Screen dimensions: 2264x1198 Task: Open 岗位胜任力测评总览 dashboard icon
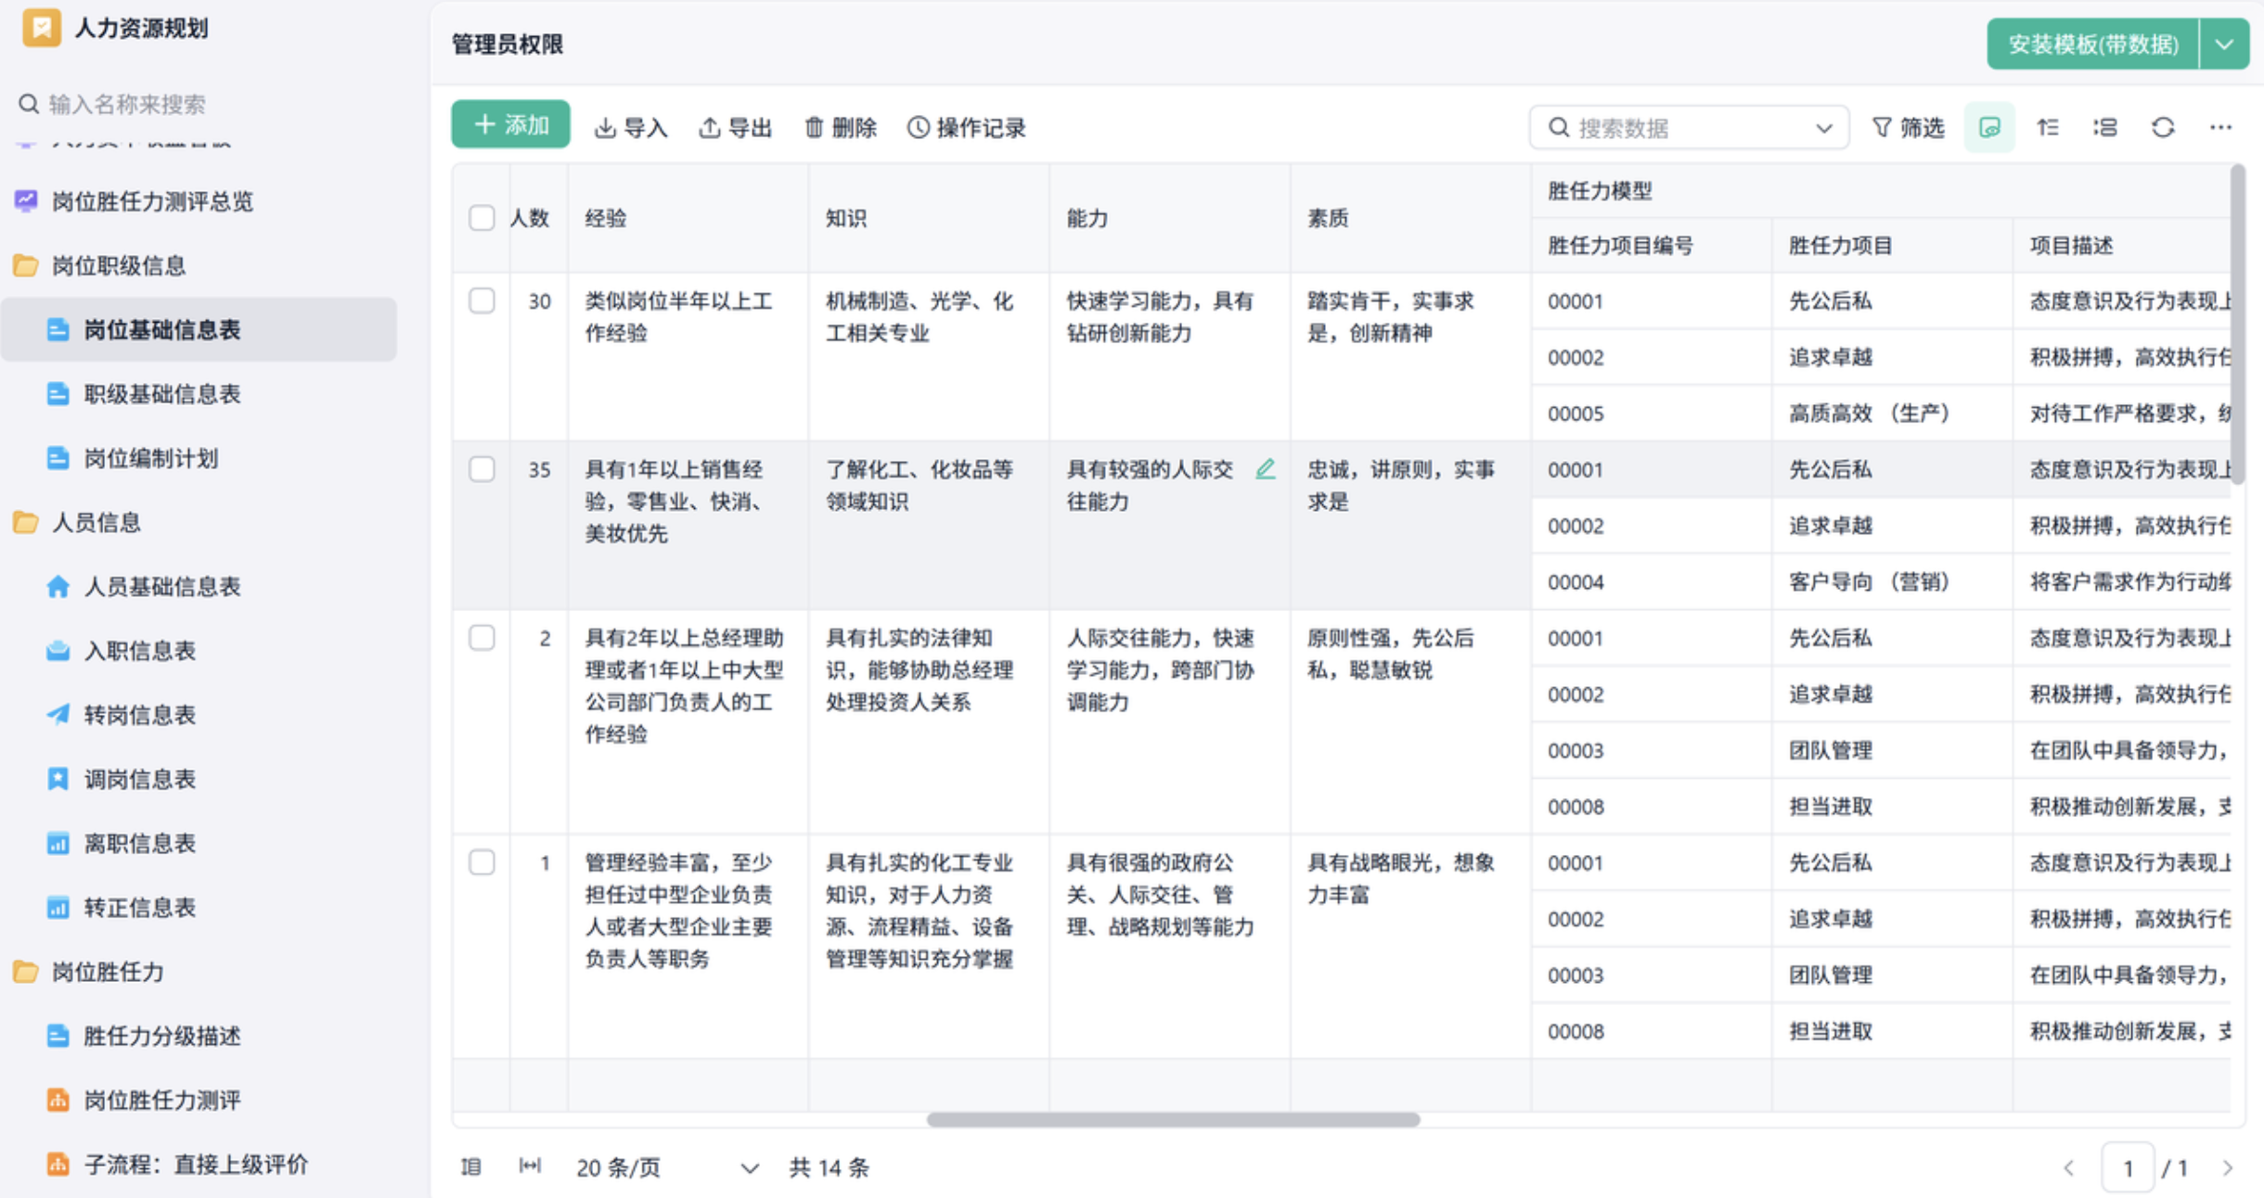click(x=26, y=201)
